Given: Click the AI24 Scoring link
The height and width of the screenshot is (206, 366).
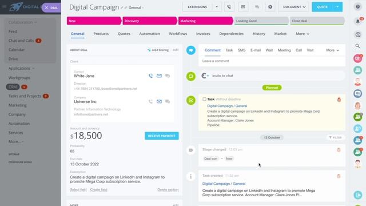Looking at the screenshot, I should tap(158, 50).
